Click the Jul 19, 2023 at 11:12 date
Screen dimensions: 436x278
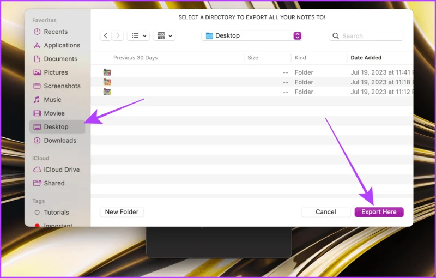(382, 92)
